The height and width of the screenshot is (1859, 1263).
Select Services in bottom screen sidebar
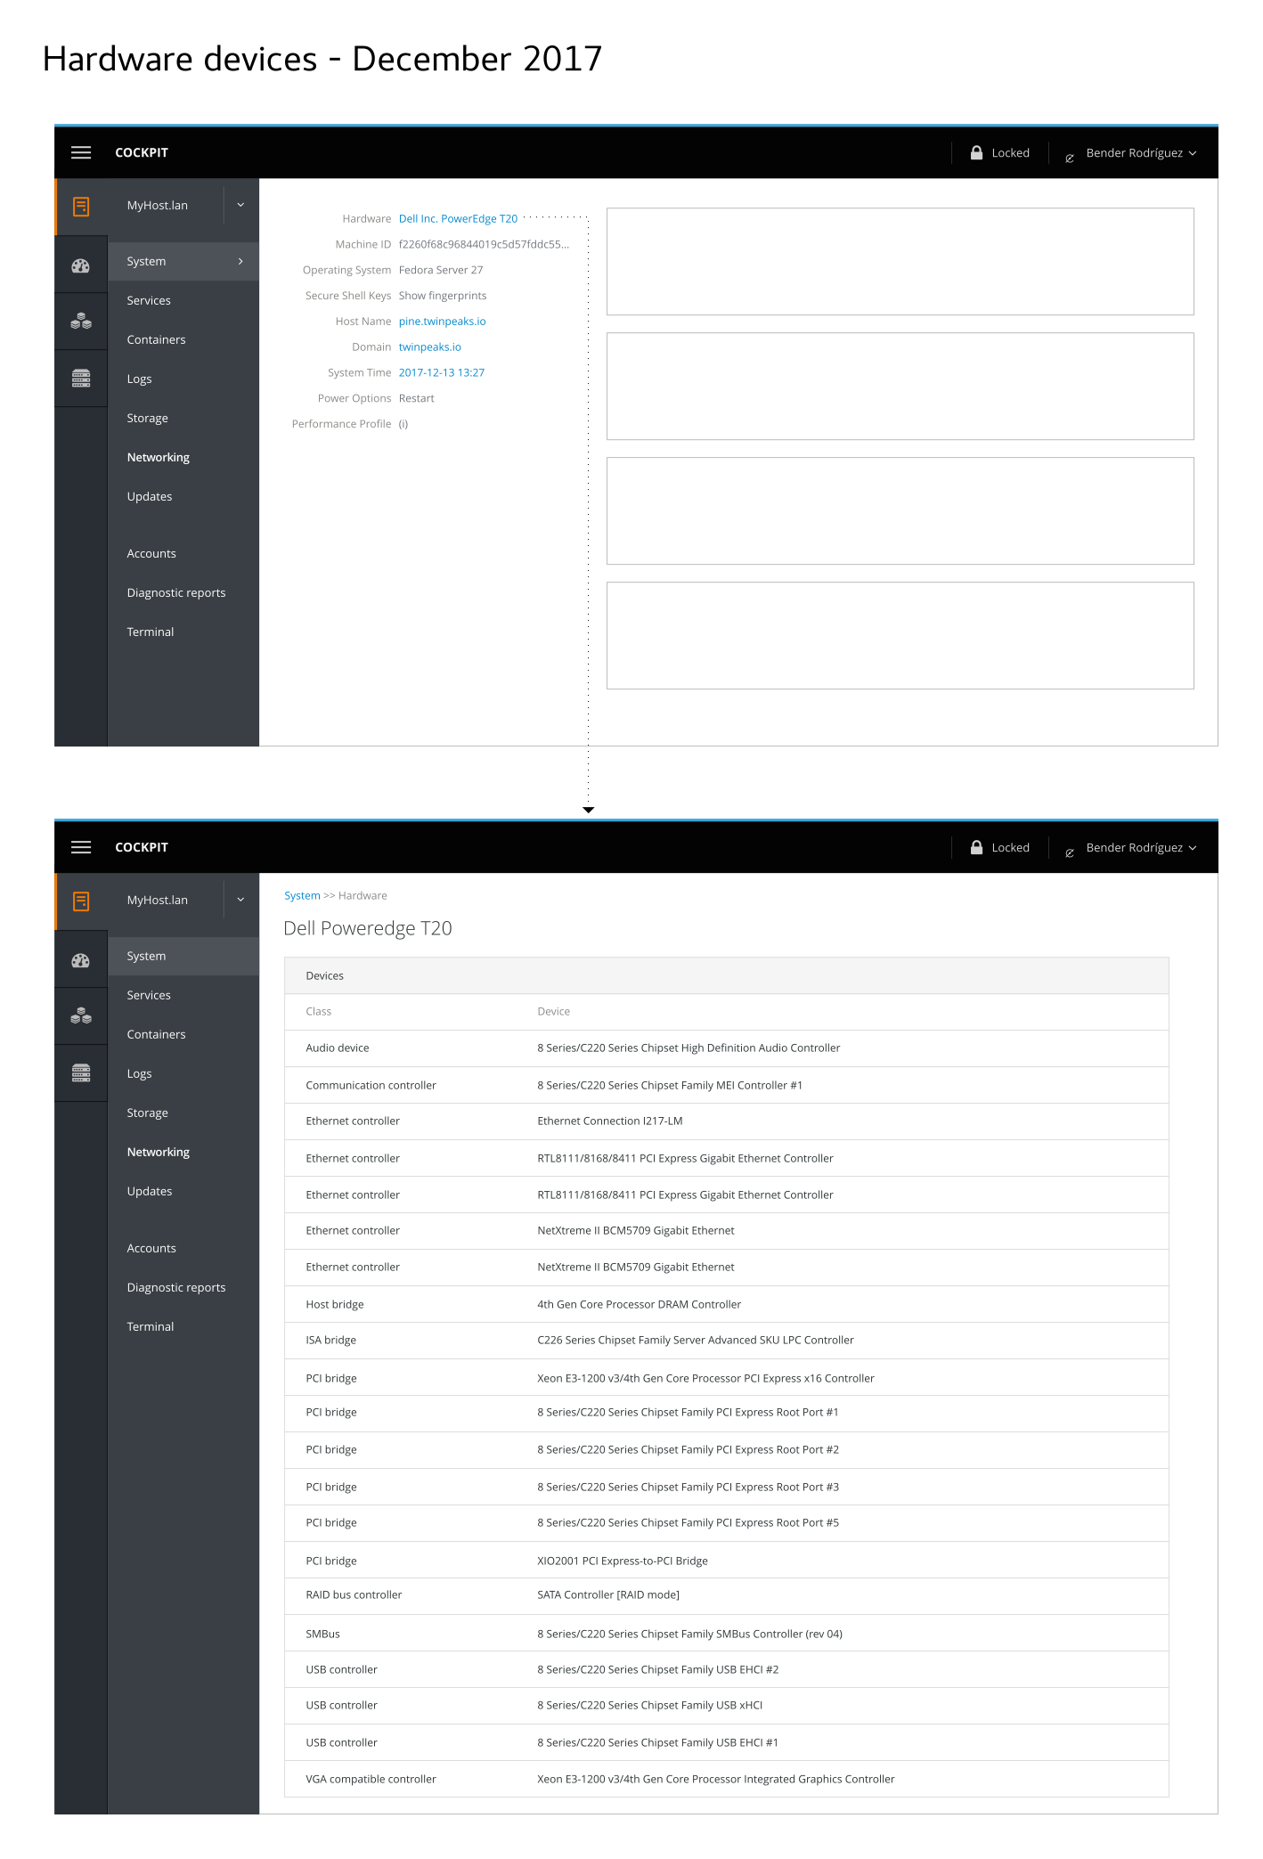point(149,995)
